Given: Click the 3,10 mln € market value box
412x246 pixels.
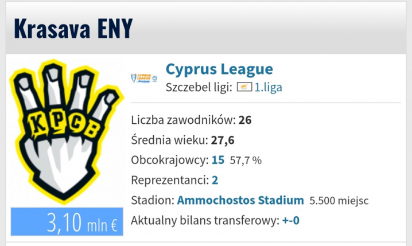Looking at the screenshot, I should point(67,221).
